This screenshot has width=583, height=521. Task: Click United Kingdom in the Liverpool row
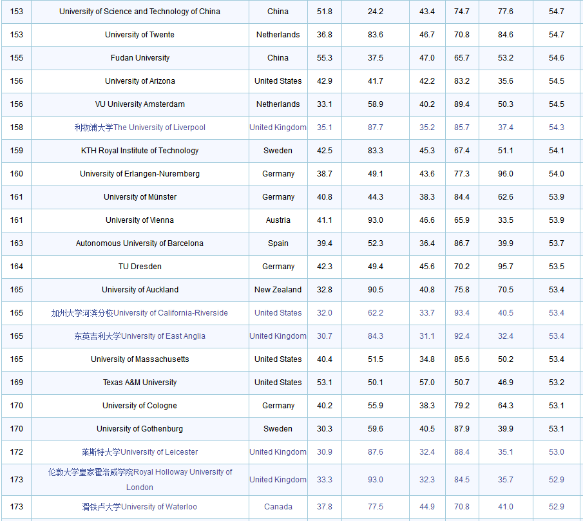(278, 128)
